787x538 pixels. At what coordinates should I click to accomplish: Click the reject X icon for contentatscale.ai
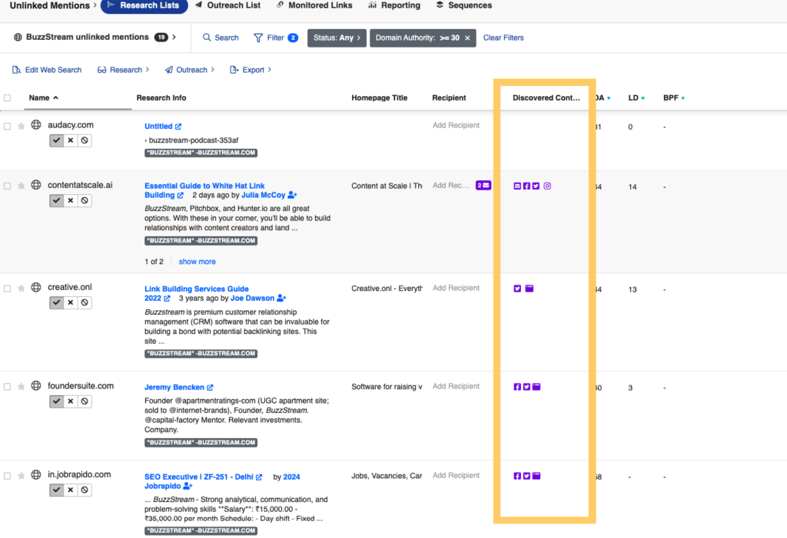pyautogui.click(x=71, y=201)
